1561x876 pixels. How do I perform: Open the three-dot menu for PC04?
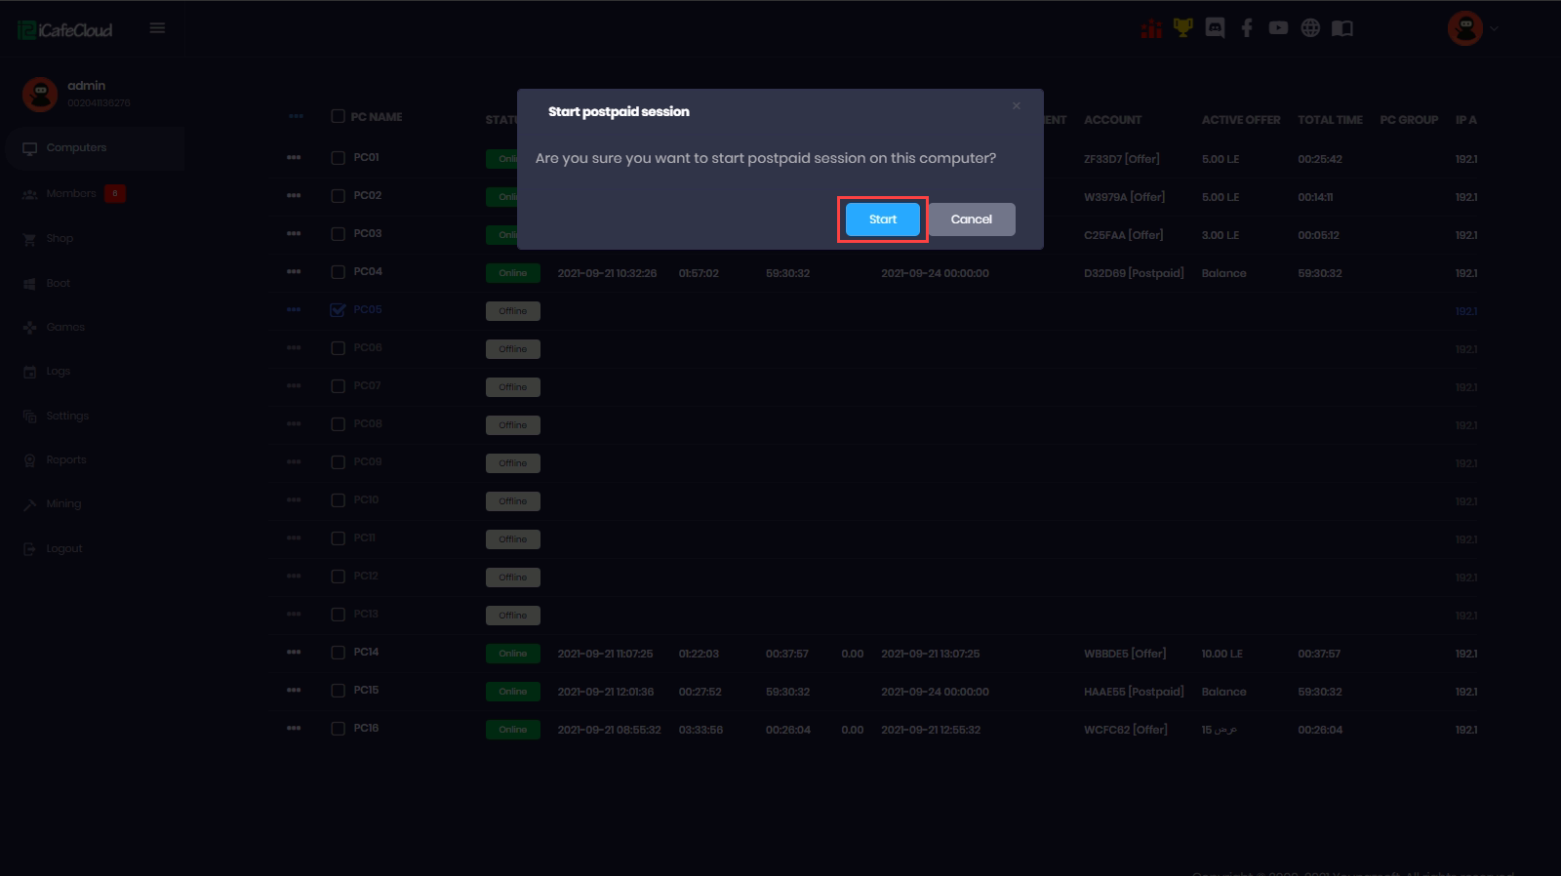(x=294, y=272)
